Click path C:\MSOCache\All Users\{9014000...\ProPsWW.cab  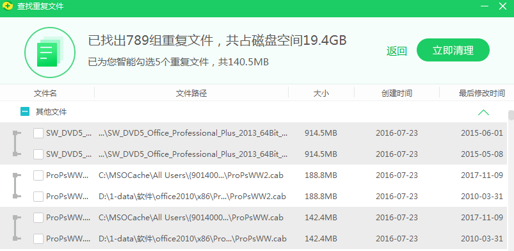coord(191,218)
